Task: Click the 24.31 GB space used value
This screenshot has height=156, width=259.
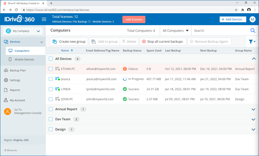Action: click(x=152, y=89)
